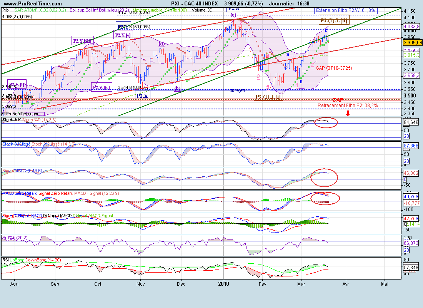Select the Retracement Fibo P2: 38,2% box
Viewport: 423px width, 308px height.
(348, 105)
